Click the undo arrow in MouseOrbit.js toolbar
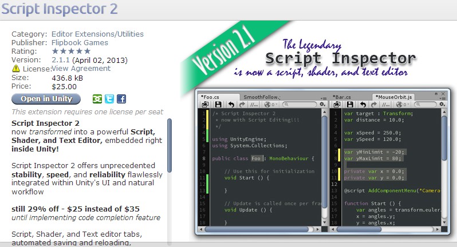Image resolution: width=457 pixels, height=247 pixels. coord(363,104)
